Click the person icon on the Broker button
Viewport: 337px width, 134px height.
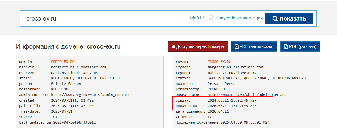(174, 46)
